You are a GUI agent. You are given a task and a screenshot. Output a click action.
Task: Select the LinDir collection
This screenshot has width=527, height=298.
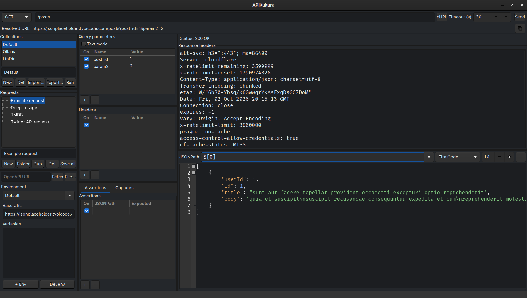click(38, 59)
